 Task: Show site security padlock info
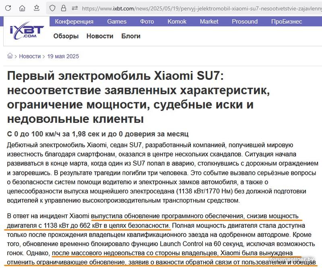64,8
